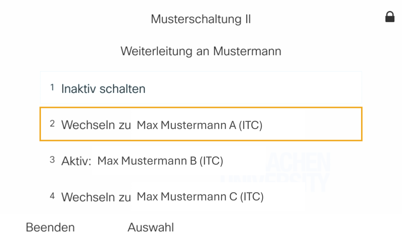Image resolution: width=402 pixels, height=241 pixels.
Task: Click the 'Aktiv:' status label
Action: point(76,161)
